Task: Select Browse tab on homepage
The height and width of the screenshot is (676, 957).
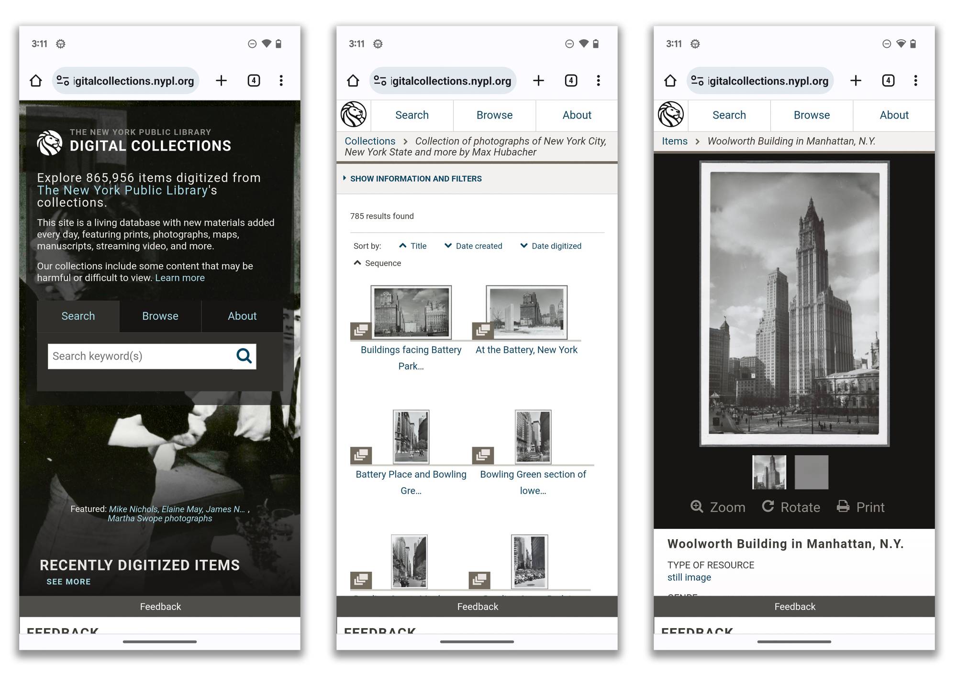Action: click(x=160, y=316)
